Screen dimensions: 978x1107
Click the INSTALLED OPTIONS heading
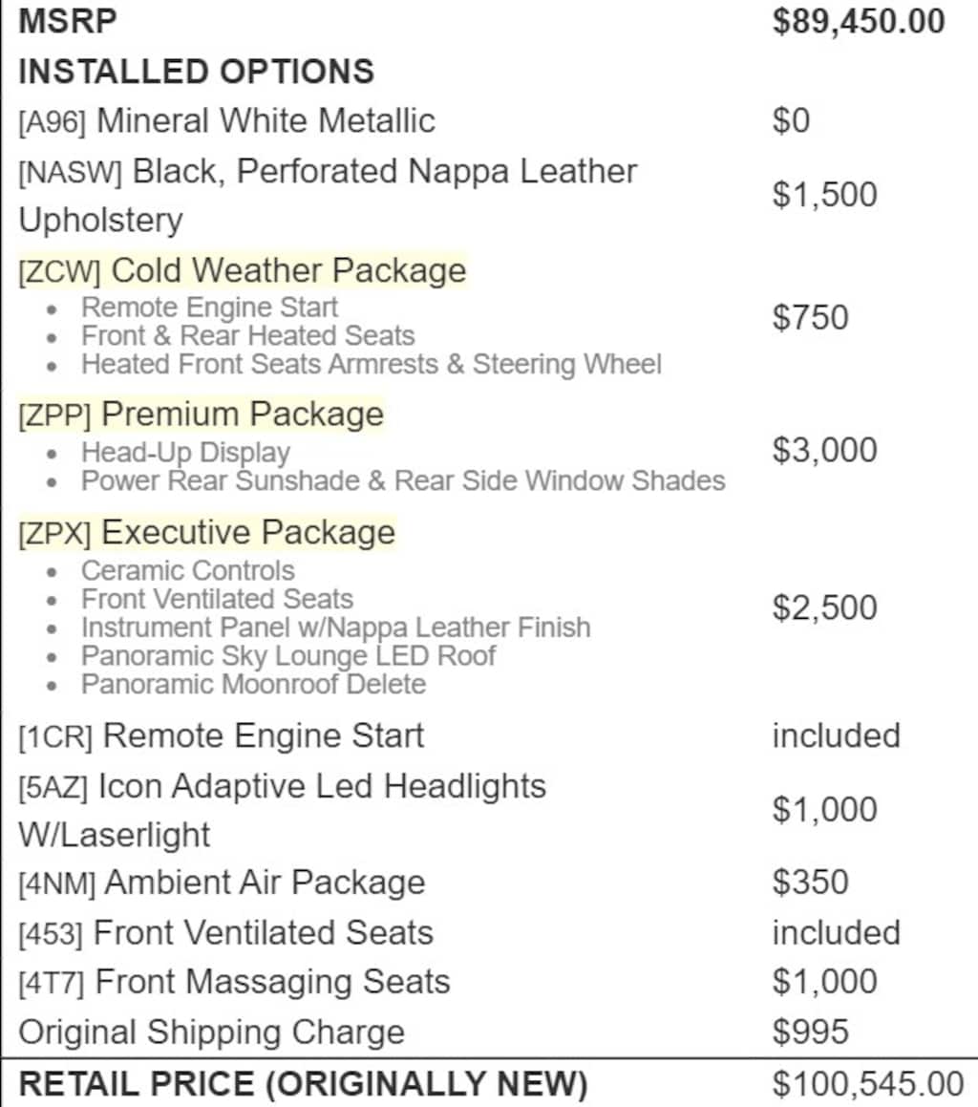tap(197, 72)
